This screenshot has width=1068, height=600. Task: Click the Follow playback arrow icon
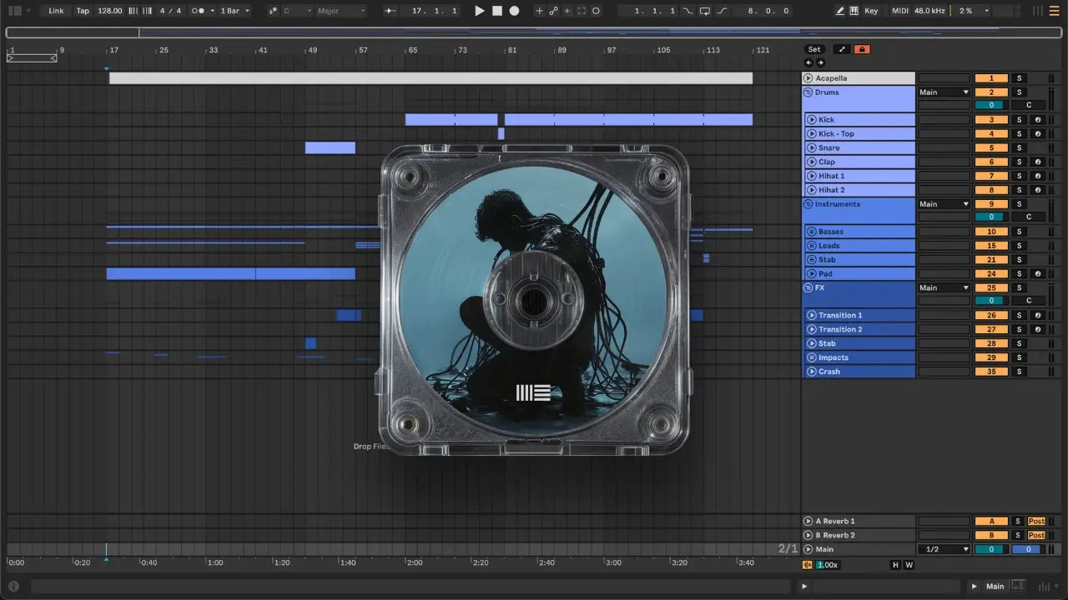point(390,11)
